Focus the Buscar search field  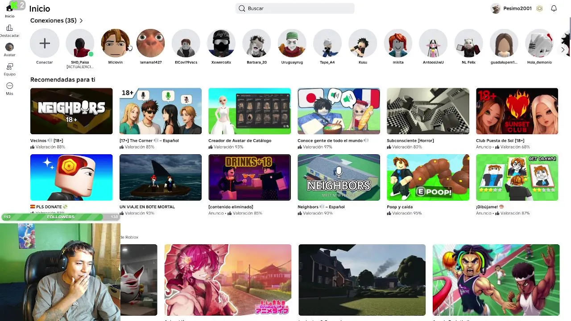pyautogui.click(x=295, y=8)
